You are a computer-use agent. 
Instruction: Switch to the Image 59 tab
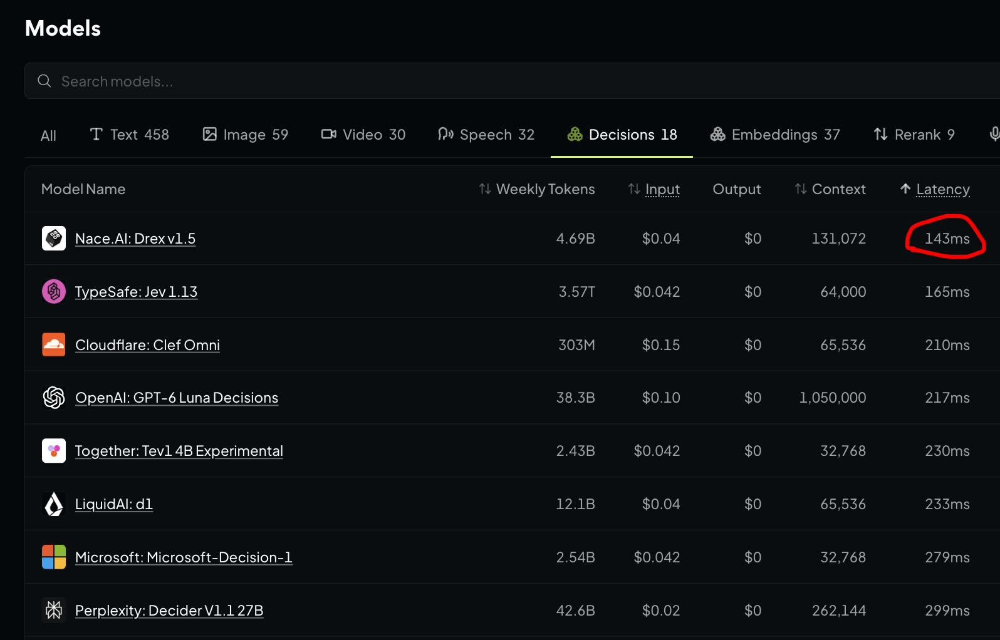246,135
